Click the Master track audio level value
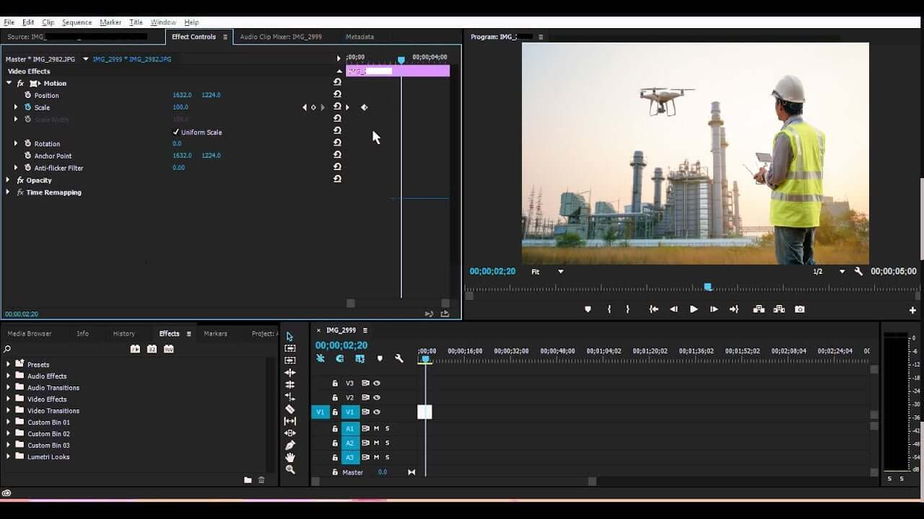The height and width of the screenshot is (519, 924). tap(382, 472)
